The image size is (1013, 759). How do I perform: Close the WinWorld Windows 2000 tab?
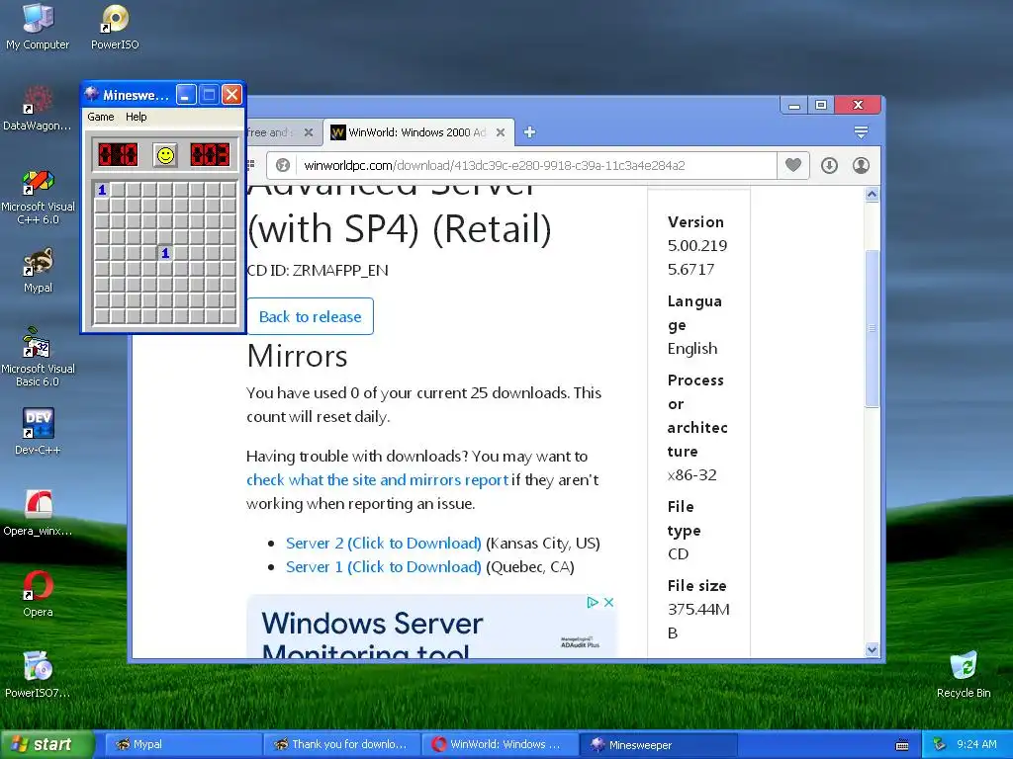(x=500, y=132)
